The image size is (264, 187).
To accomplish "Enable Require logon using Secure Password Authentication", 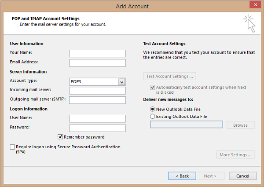I will pyautogui.click(x=12, y=147).
